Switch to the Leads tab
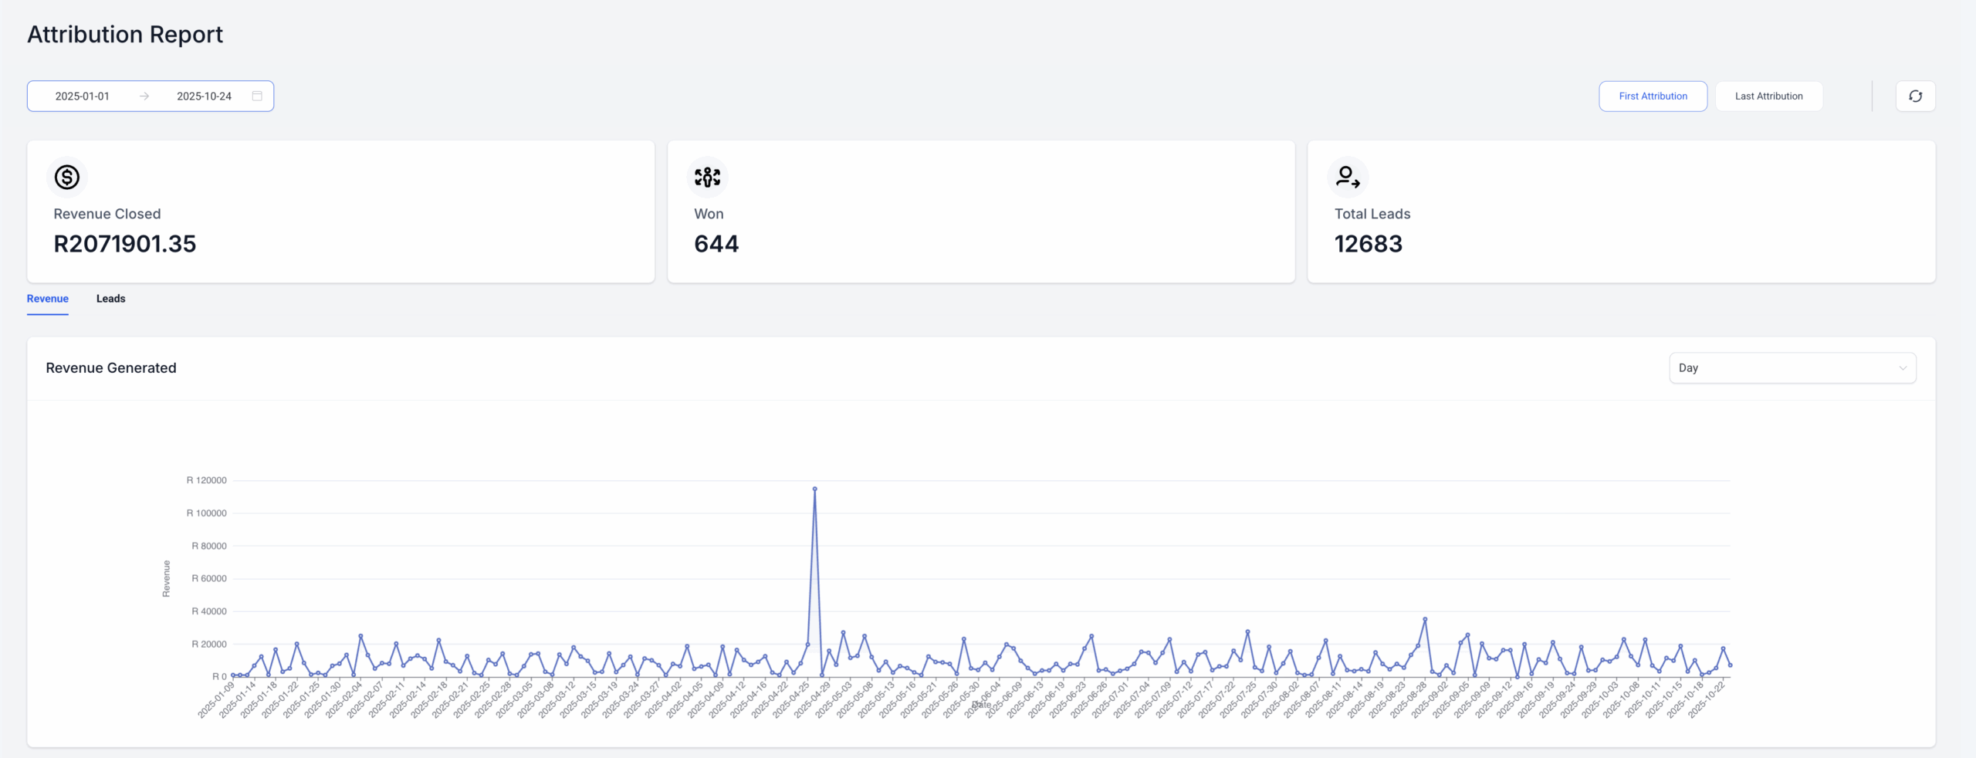1976x758 pixels. click(x=110, y=299)
